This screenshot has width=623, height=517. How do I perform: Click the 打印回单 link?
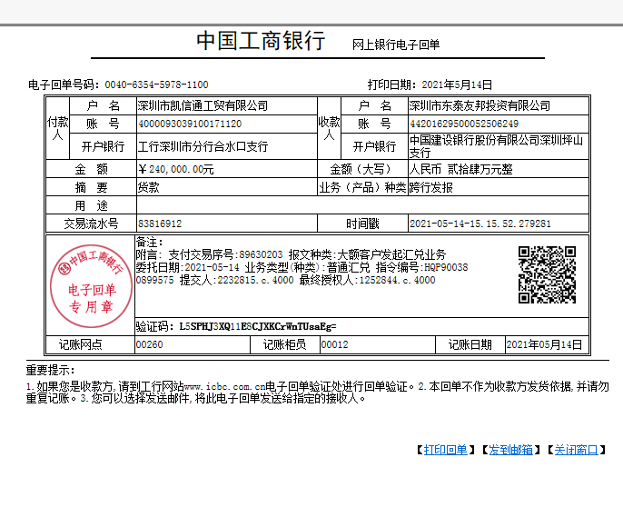click(x=445, y=450)
